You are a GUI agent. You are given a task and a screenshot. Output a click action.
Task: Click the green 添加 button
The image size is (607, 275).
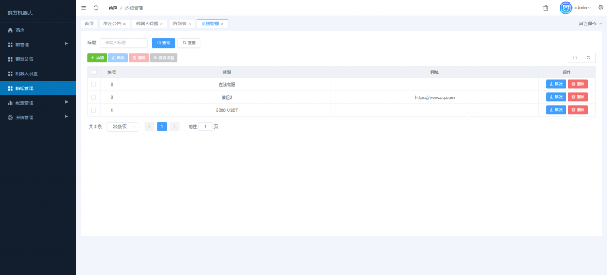point(97,57)
